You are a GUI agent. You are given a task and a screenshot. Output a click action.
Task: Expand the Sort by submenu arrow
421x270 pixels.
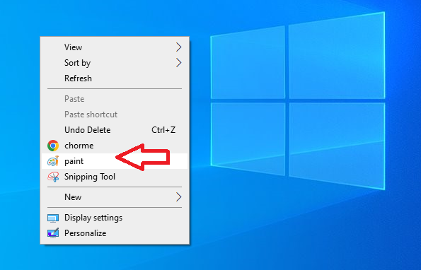[x=178, y=63]
